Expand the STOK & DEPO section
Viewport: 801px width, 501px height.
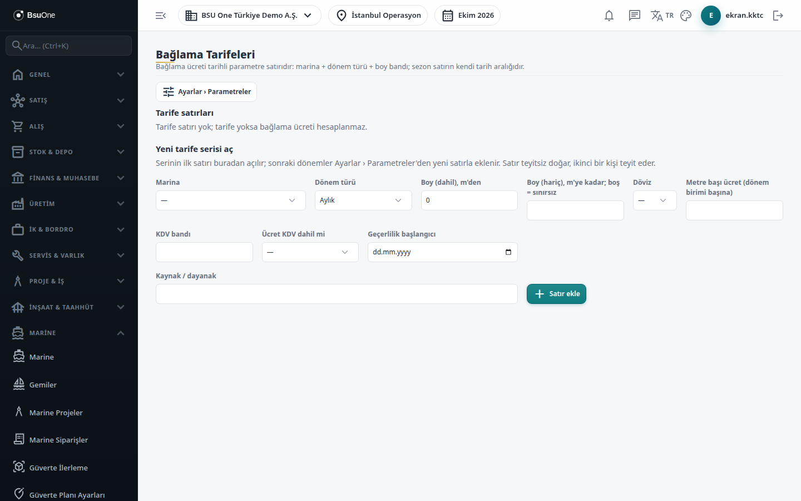(x=69, y=152)
